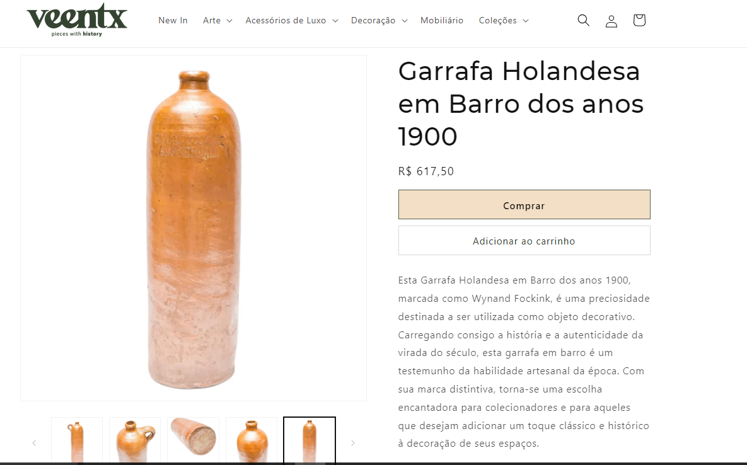Expand the Coleções dropdown
This screenshot has height=465, width=747.
[x=504, y=20]
